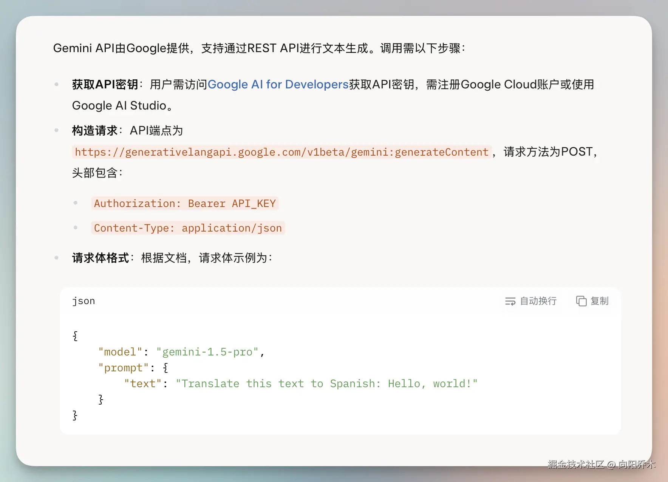Click the copy icon beside 复制
Screen dimensions: 668x482
[581, 301]
